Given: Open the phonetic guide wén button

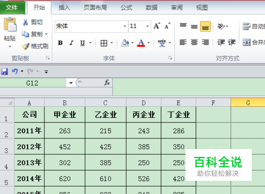Looking at the screenshot, I should pyautogui.click(x=162, y=43).
